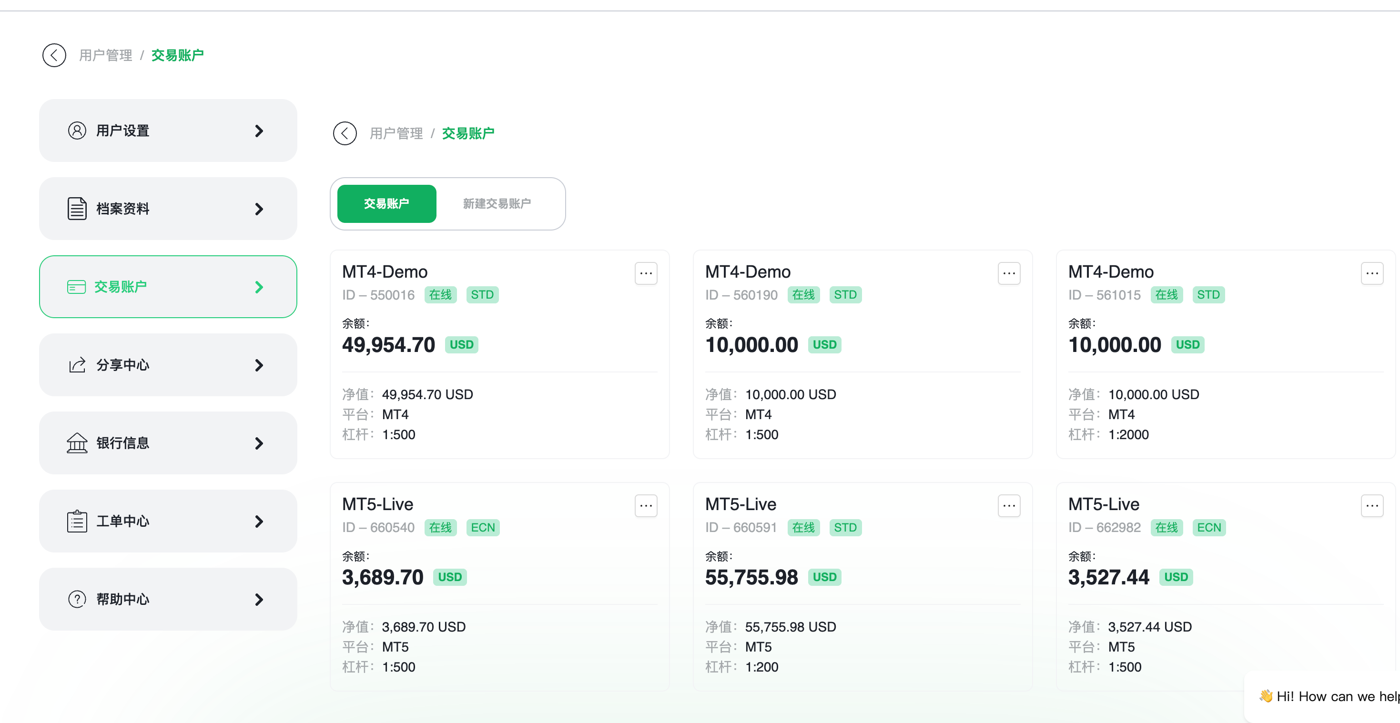Select 交易账户 in the sidebar
The width and height of the screenshot is (1400, 723).
[x=168, y=287]
